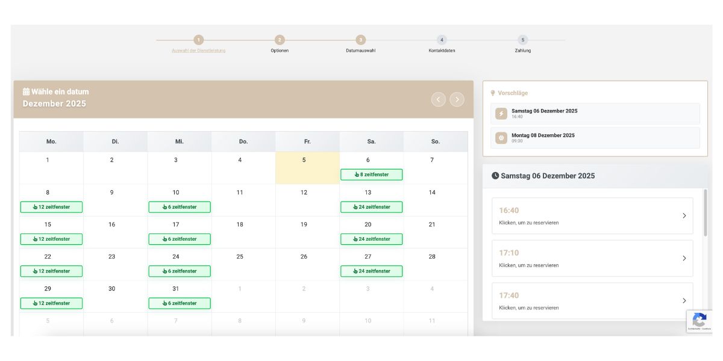Image resolution: width=723 pixels, height=361 pixels.
Task: Go to the next month in calendar
Action: (457, 99)
